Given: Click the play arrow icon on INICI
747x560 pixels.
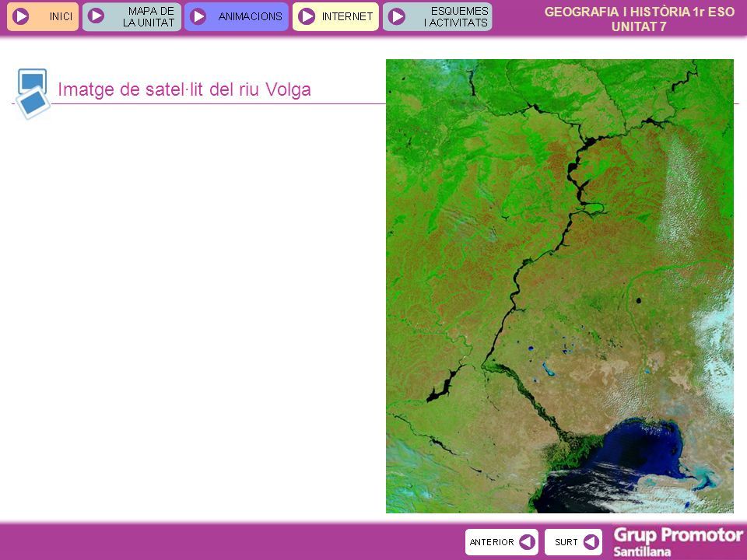Looking at the screenshot, I should [20, 16].
